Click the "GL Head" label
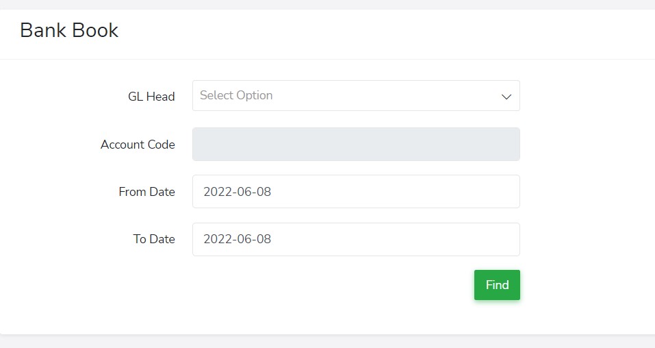Screen dimensions: 655x348 click(x=151, y=97)
